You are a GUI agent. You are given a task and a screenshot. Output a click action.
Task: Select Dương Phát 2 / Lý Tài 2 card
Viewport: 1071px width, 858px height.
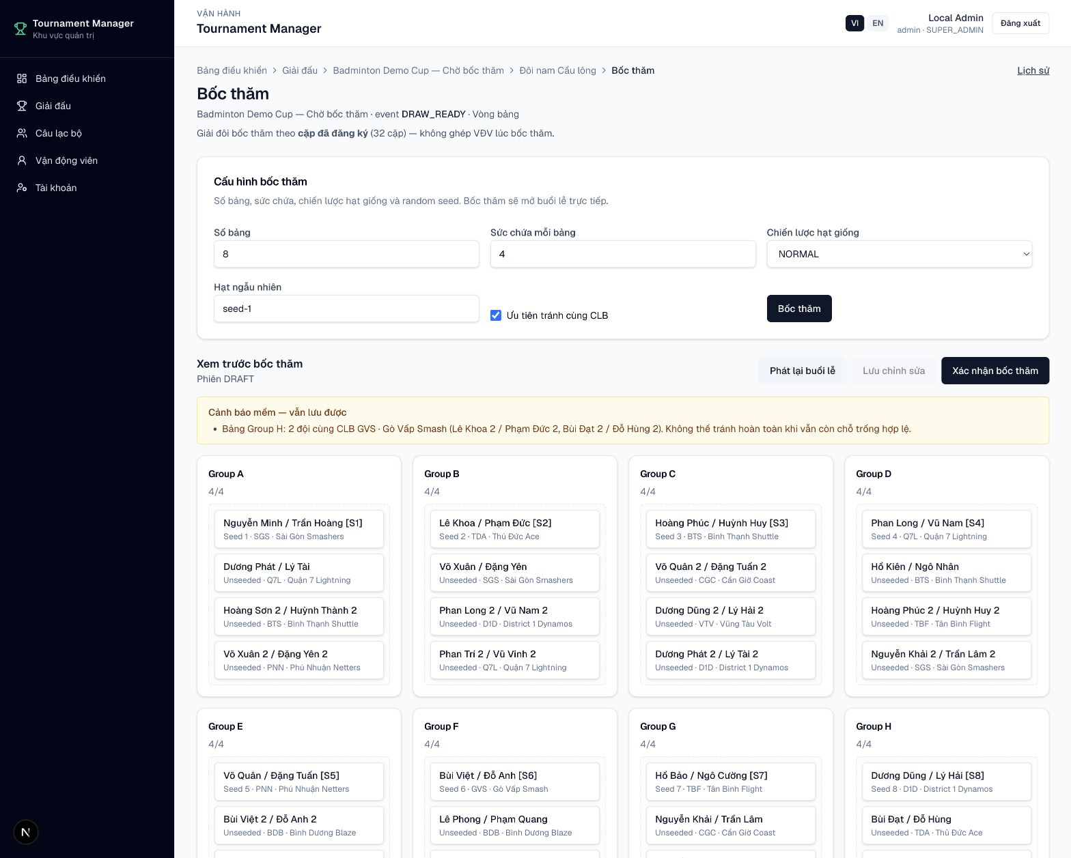(731, 660)
